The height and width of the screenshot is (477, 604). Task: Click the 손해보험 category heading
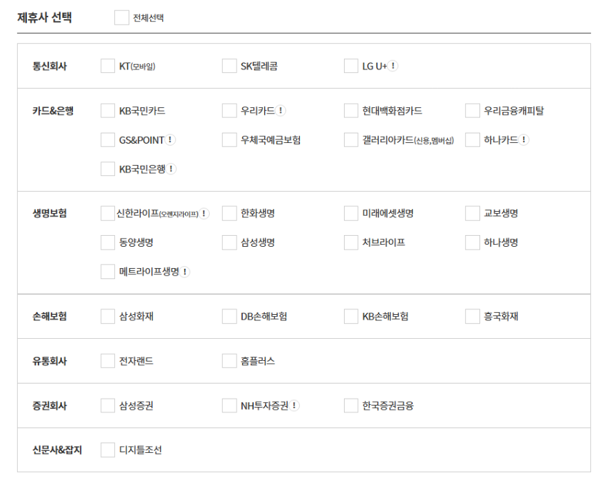tap(50, 317)
